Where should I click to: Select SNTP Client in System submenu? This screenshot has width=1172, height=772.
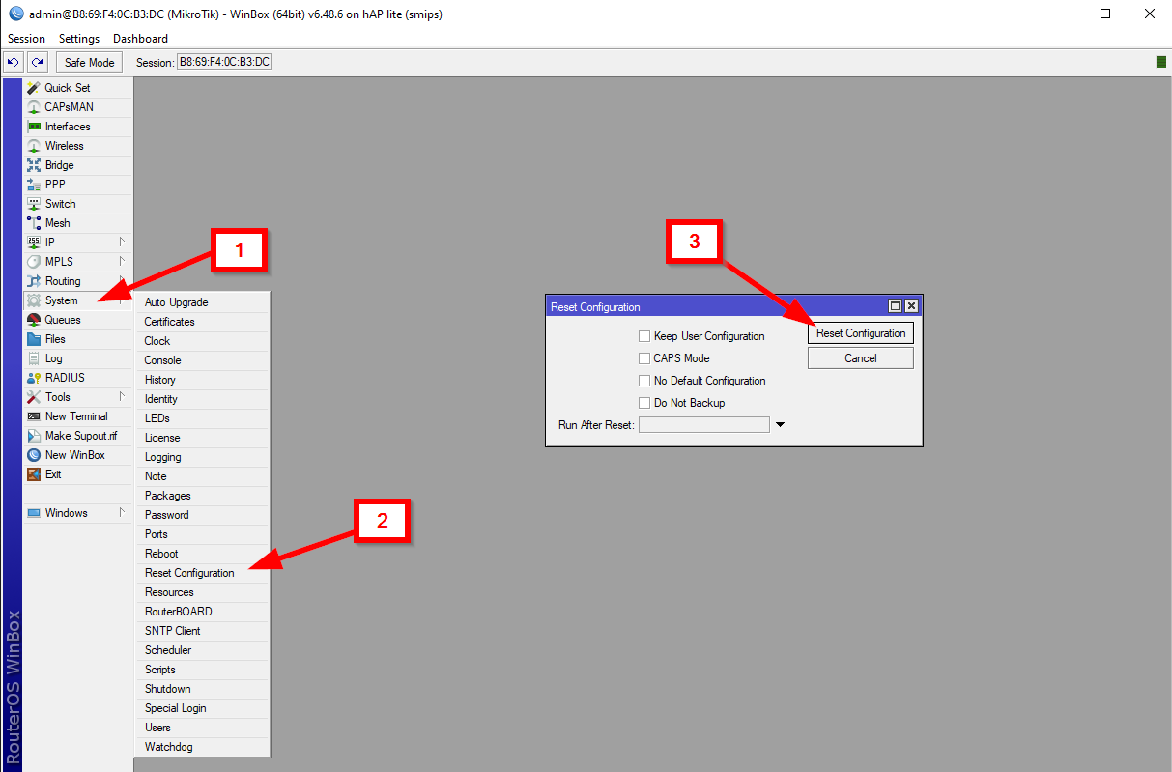[202, 631]
